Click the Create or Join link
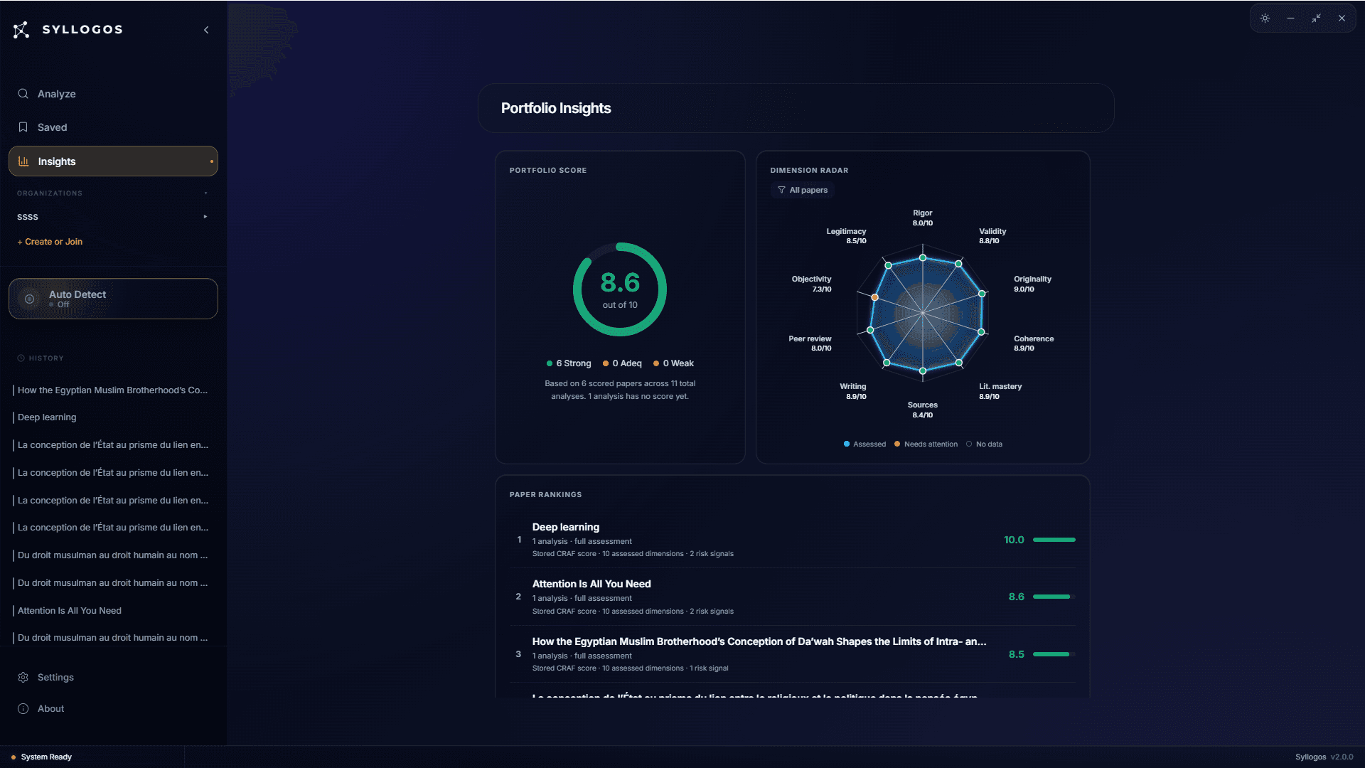 50,242
